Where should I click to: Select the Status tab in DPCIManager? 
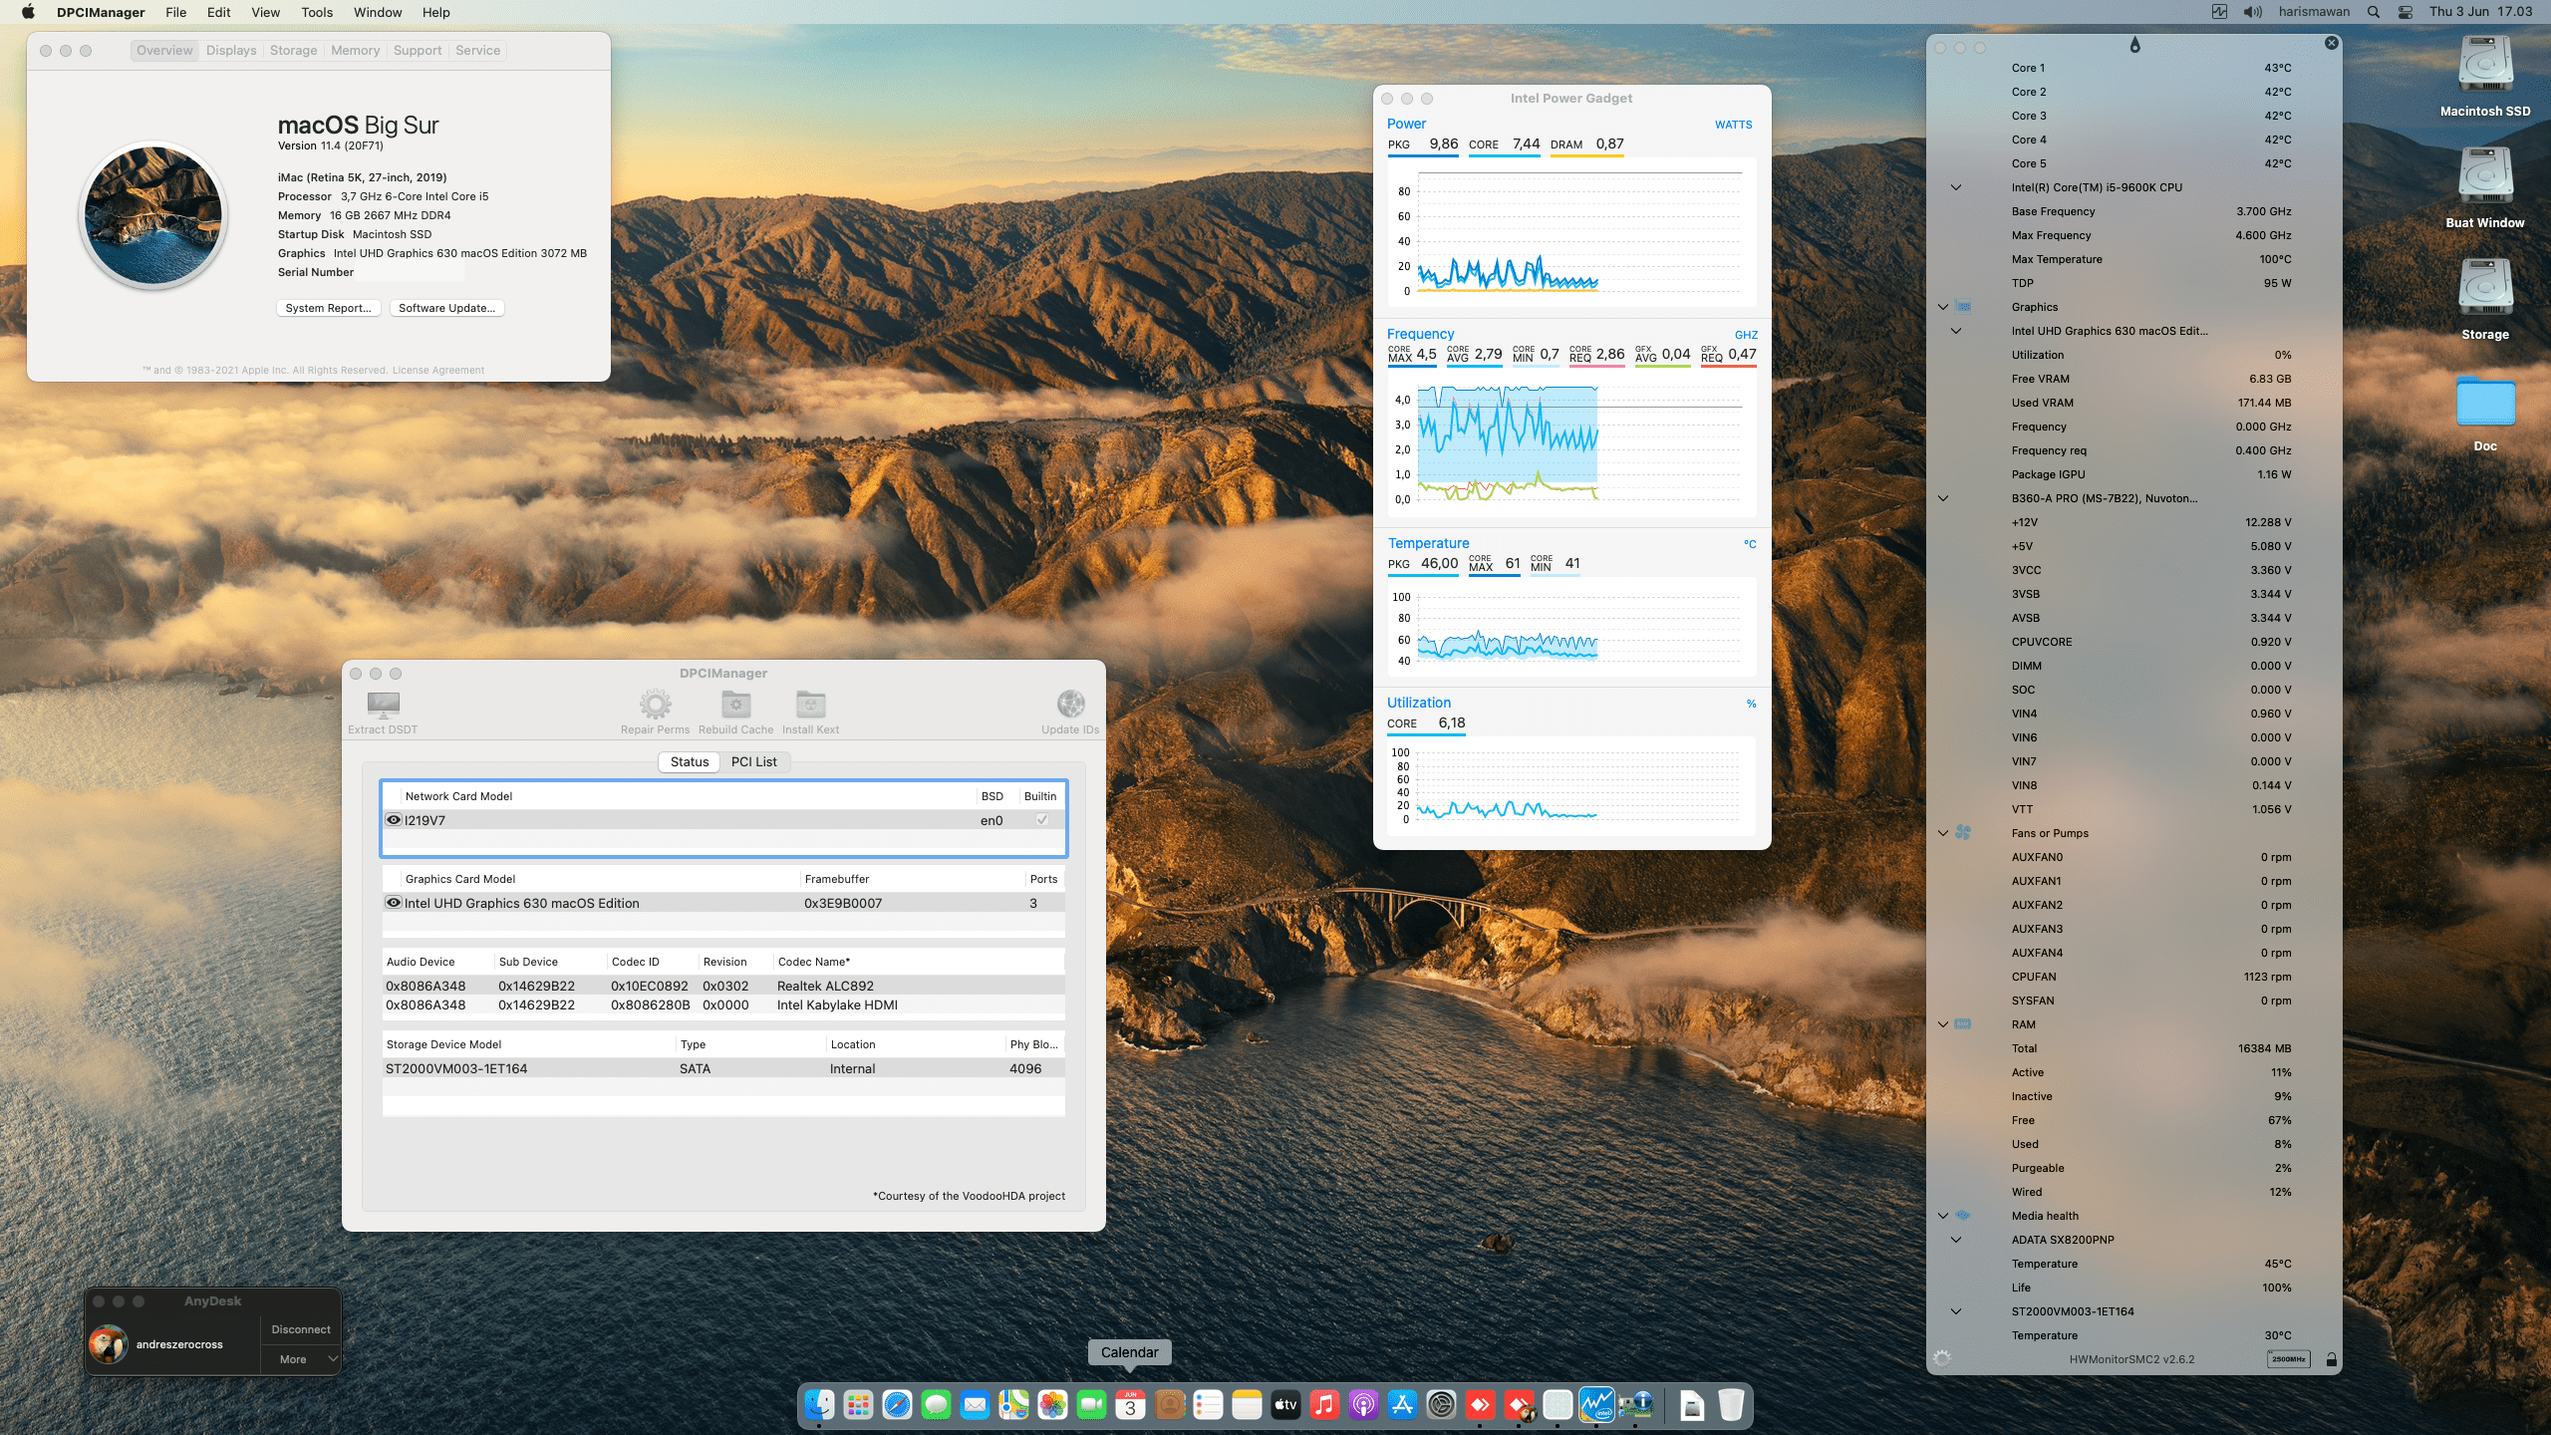pyautogui.click(x=690, y=761)
